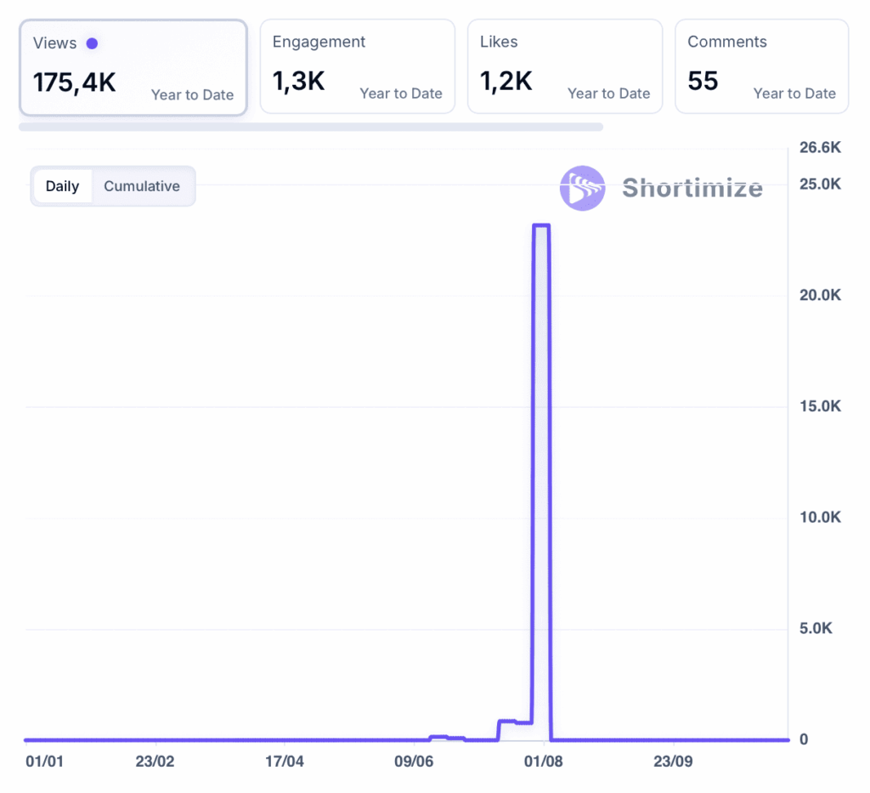Click the Shortimize watermark text
The image size is (870, 793).
(692, 188)
